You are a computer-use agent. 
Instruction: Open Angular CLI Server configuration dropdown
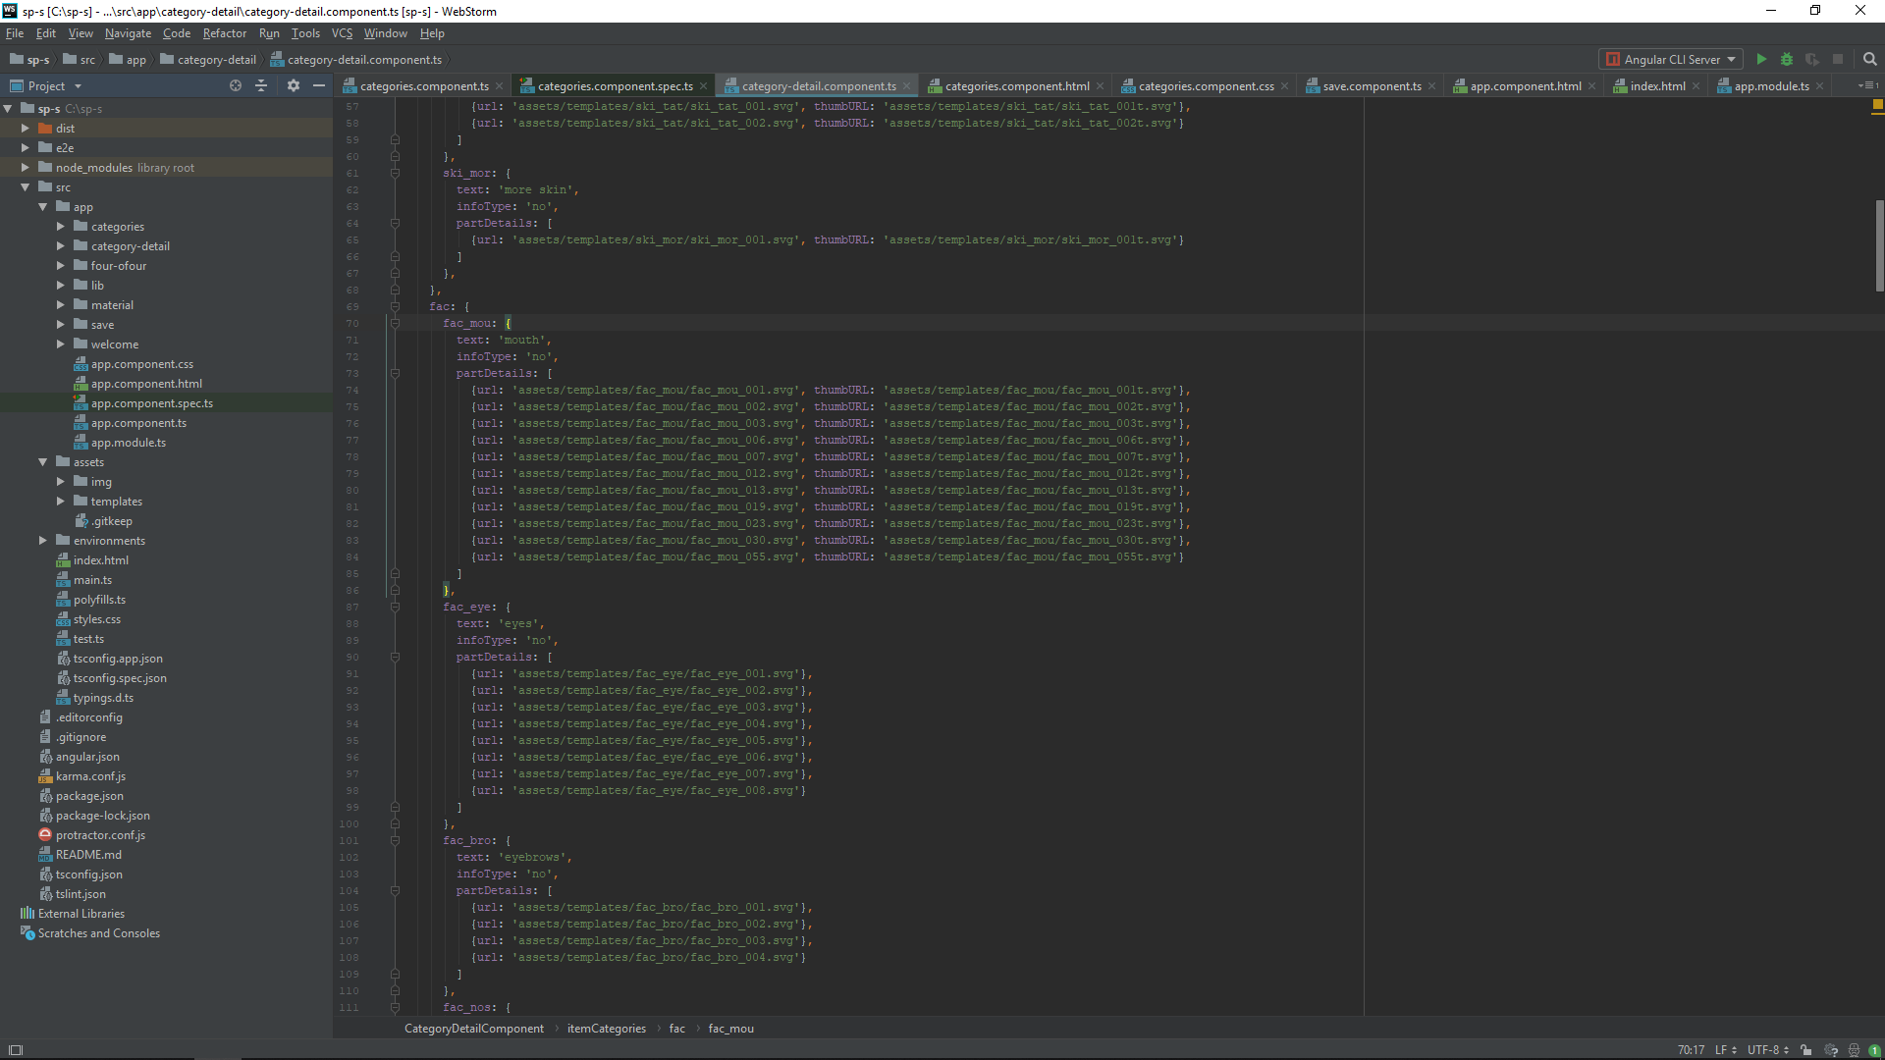(x=1671, y=60)
